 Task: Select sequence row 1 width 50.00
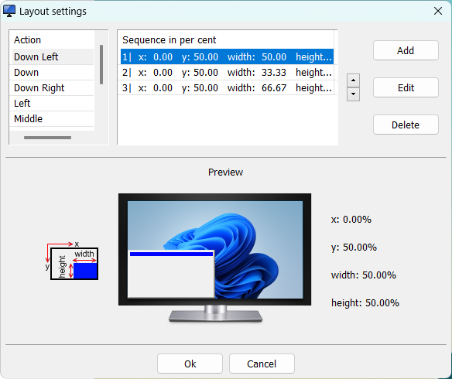[x=227, y=56]
